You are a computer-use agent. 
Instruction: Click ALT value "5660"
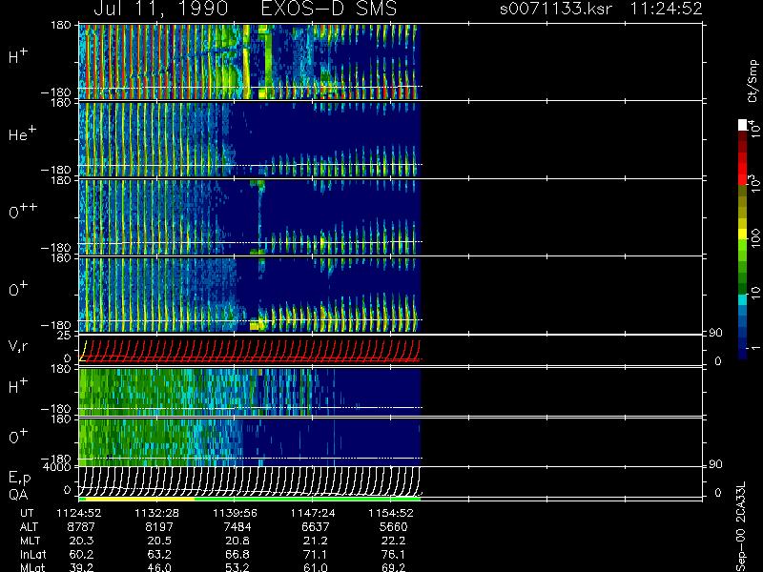tap(393, 527)
